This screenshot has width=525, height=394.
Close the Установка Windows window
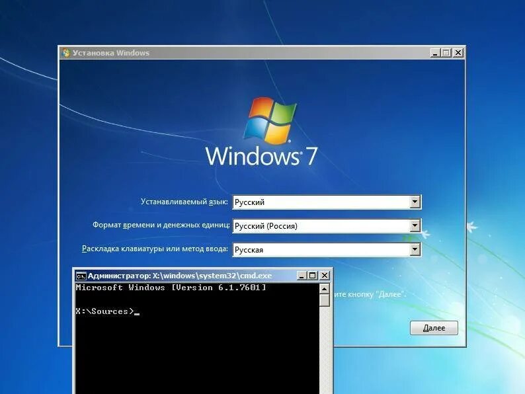pos(458,53)
